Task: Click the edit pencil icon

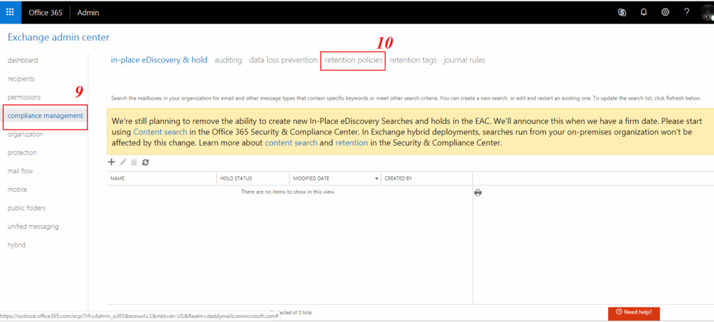Action: tap(123, 162)
